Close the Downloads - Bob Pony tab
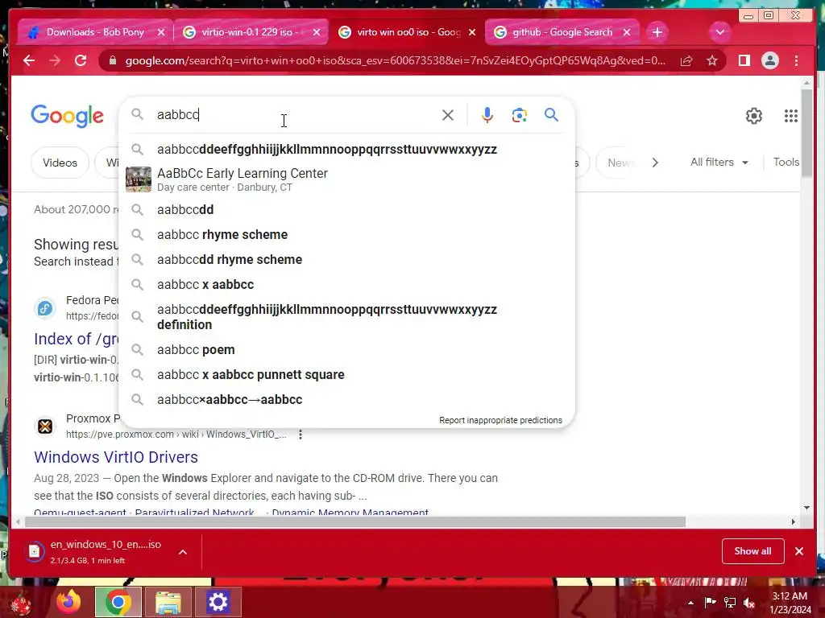825x618 pixels. pos(161,32)
